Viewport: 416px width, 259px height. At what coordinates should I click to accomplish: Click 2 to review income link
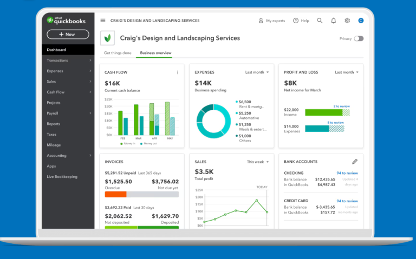point(341,106)
